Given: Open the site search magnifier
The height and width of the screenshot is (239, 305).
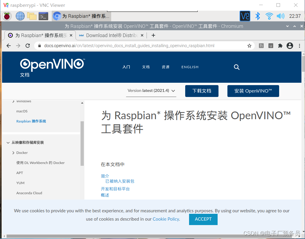Looking at the screenshot, I should [x=237, y=67].
